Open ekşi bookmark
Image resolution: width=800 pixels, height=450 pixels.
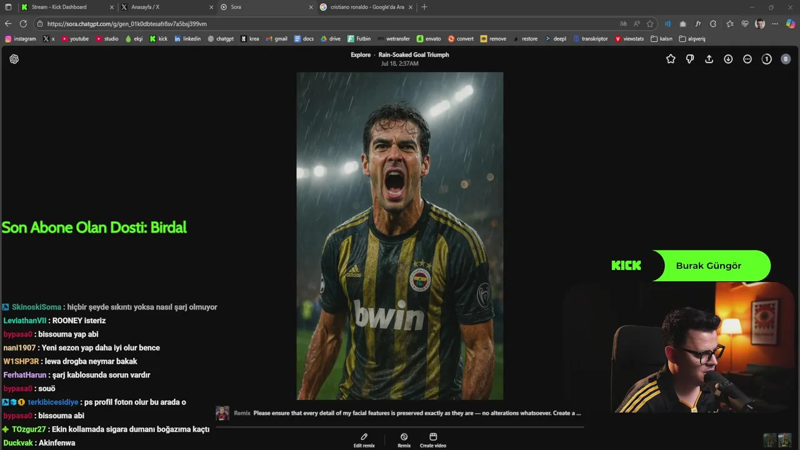(134, 39)
